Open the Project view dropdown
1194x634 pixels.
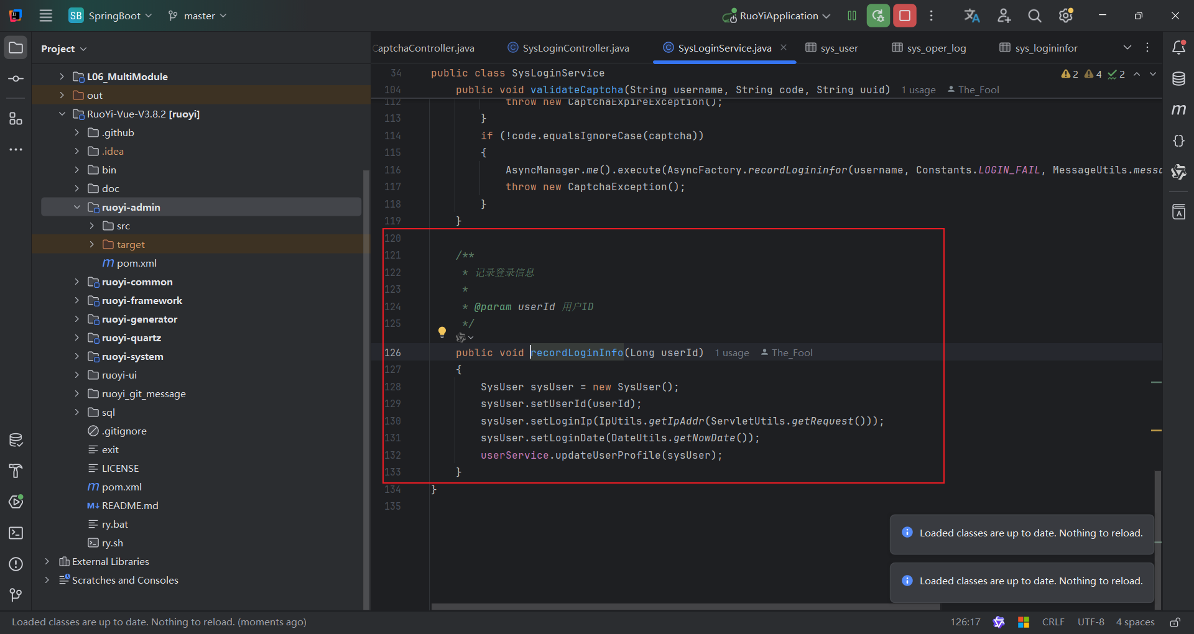[x=63, y=48]
